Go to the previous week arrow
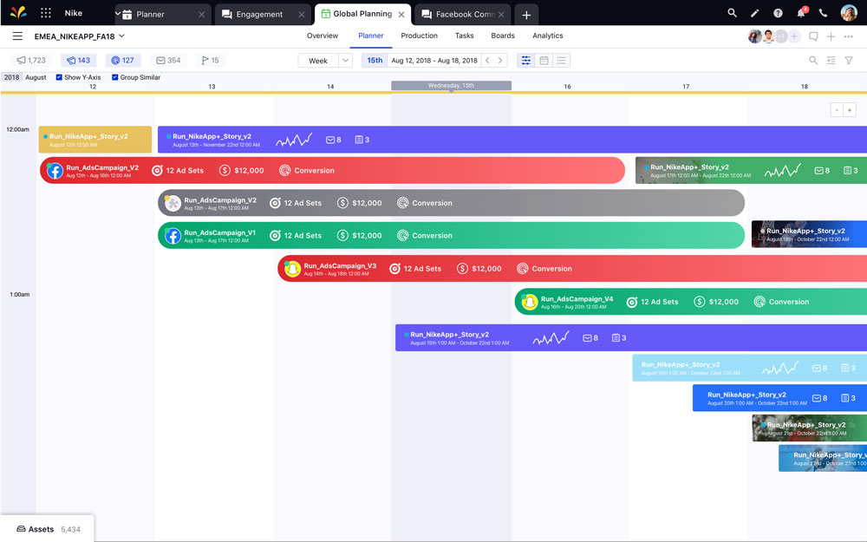Screen dimensions: 867x542 487,61
